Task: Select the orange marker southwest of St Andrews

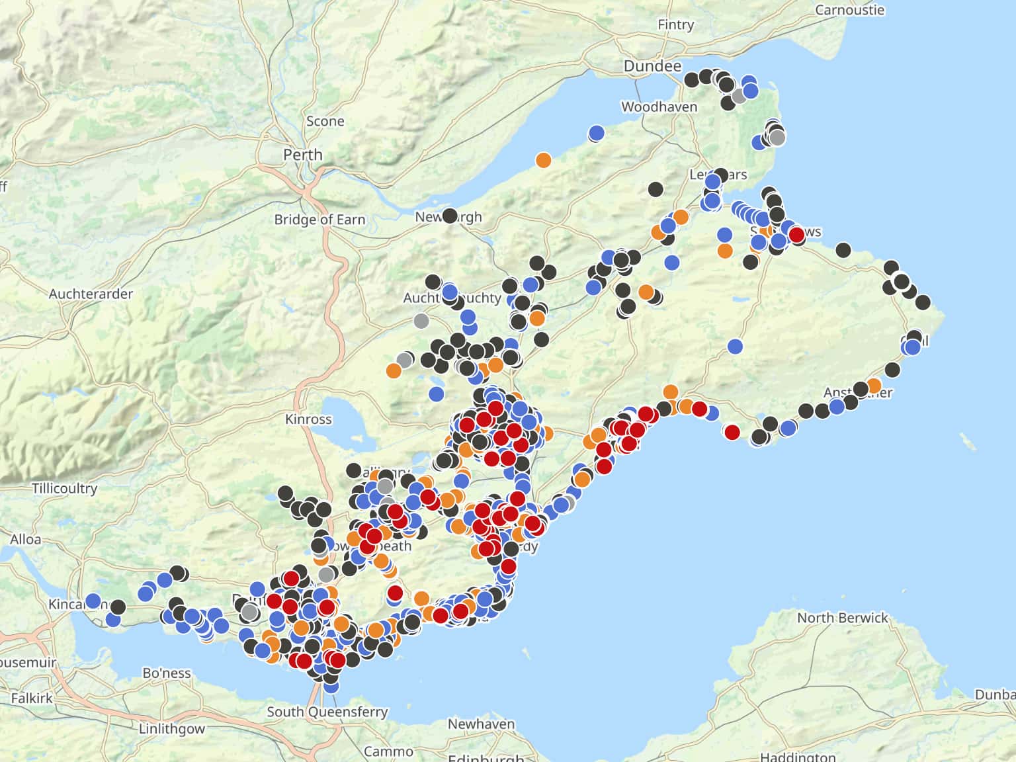Action: pos(725,251)
